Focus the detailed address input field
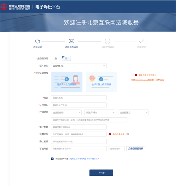176x187 pixels. click(89, 120)
